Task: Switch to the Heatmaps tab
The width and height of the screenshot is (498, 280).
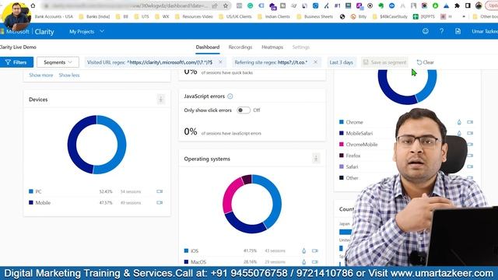Action: click(x=272, y=47)
